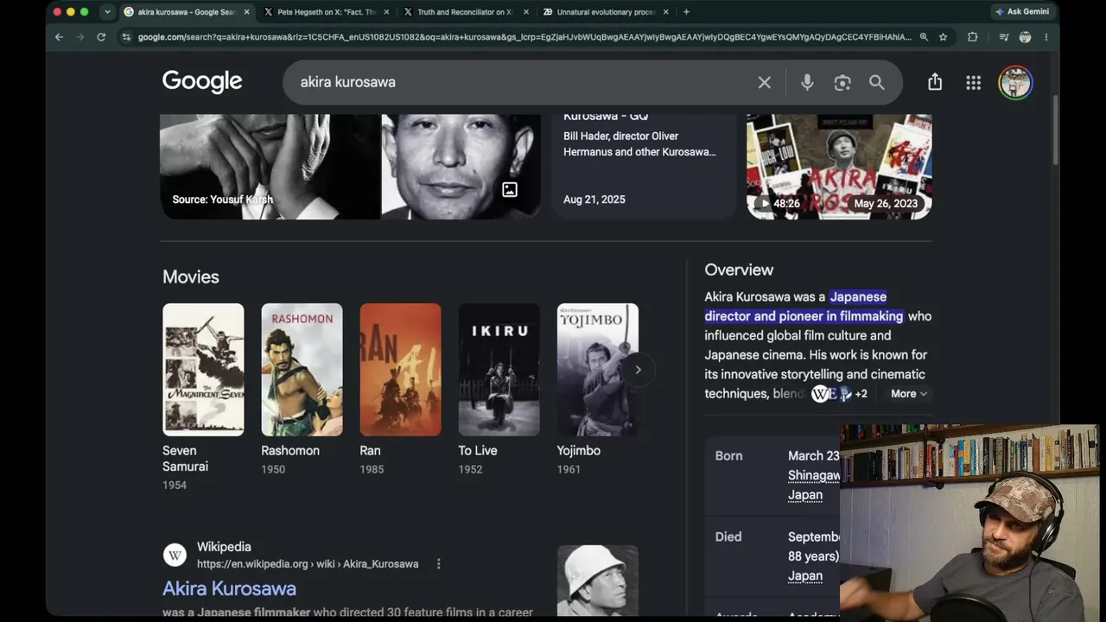Image resolution: width=1106 pixels, height=622 pixels.
Task: Open the media controls toolbar icon
Action: [1003, 37]
